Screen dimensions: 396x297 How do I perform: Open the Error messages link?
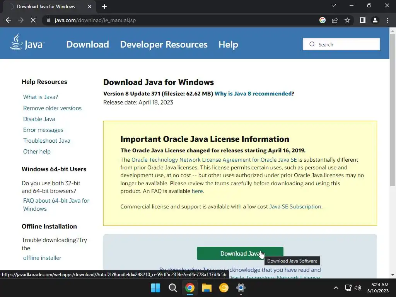pyautogui.click(x=43, y=130)
